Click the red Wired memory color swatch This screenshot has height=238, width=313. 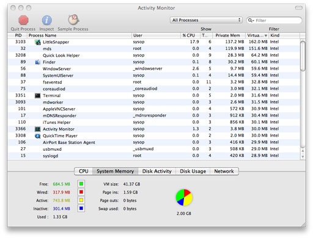click(x=81, y=192)
